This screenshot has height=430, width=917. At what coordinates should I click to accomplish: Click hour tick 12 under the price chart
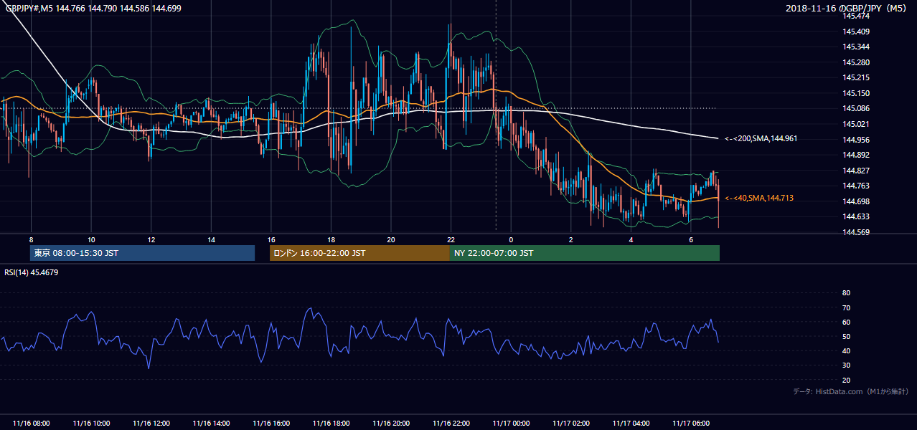click(151, 239)
